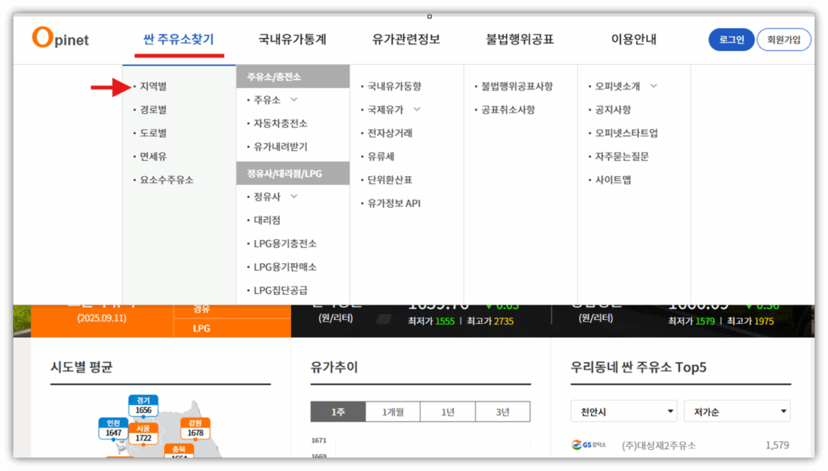
Task: Open 전자상거래 menu entry
Action: [x=390, y=133]
